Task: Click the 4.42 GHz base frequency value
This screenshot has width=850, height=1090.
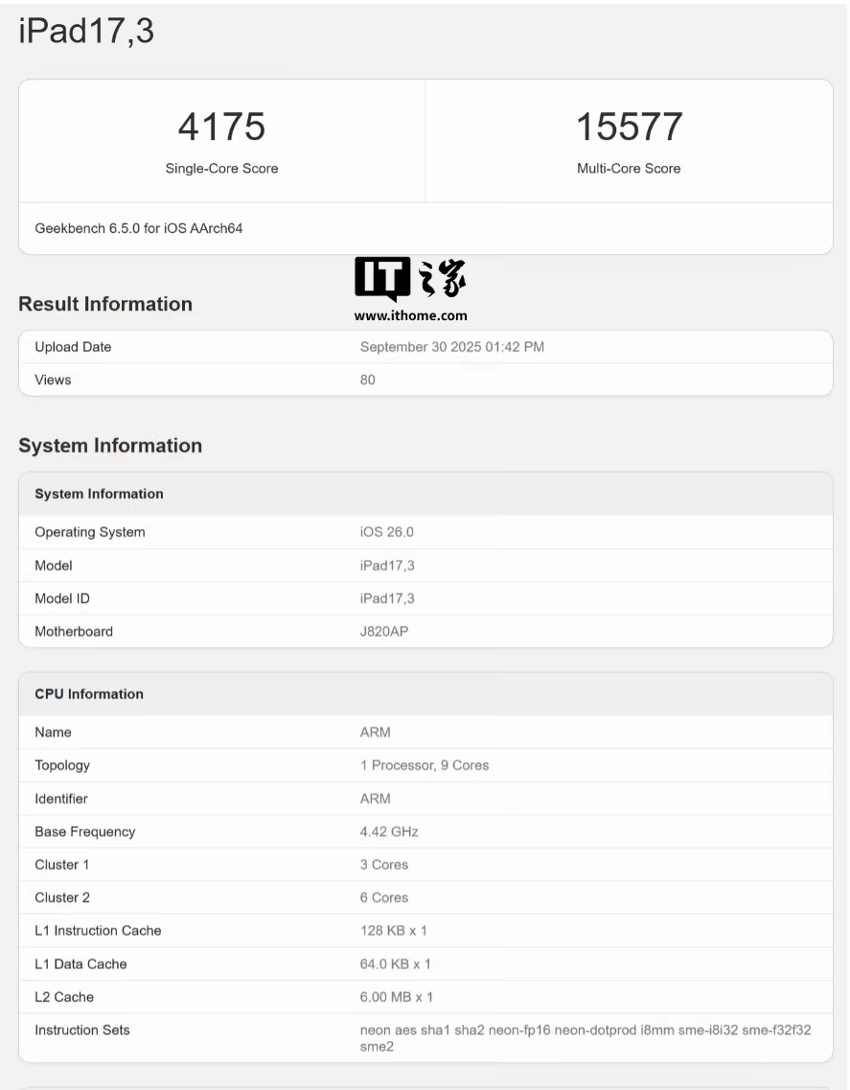Action: click(x=389, y=831)
